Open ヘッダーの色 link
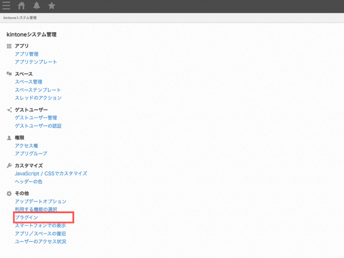The width and height of the screenshot is (344, 258). pos(29,182)
